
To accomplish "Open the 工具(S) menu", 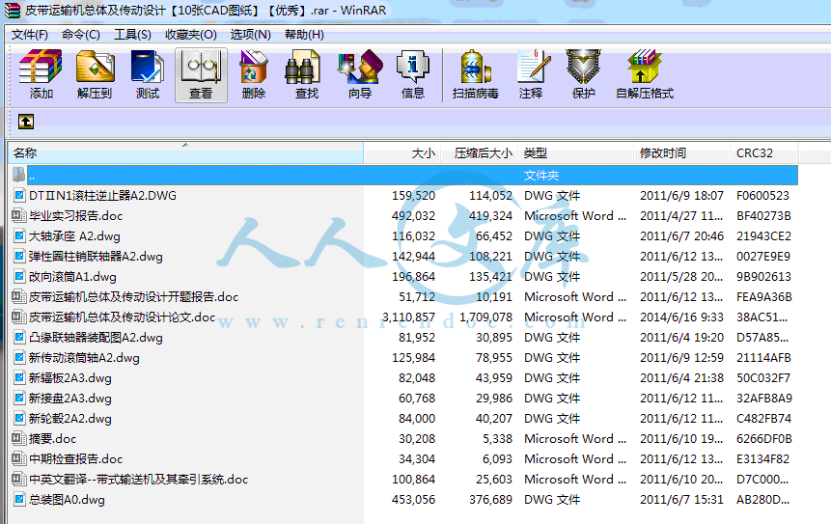I will (132, 35).
